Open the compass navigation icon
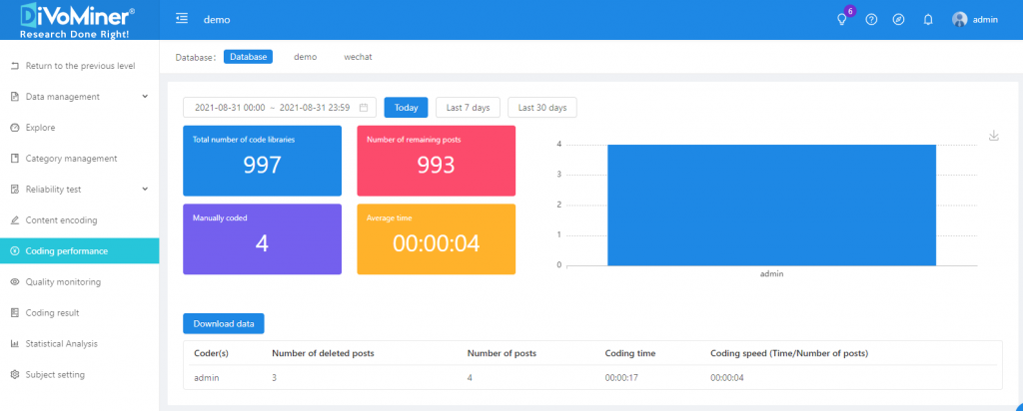This screenshot has height=411, width=1023. 898,19
